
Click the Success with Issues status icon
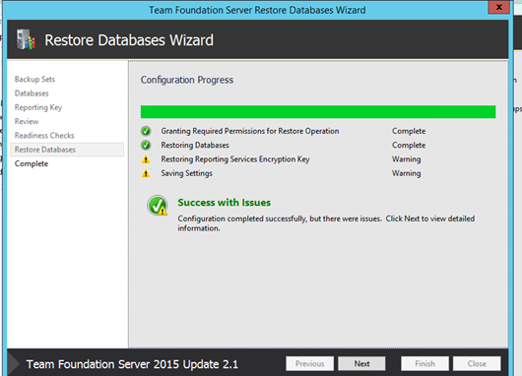(x=158, y=205)
